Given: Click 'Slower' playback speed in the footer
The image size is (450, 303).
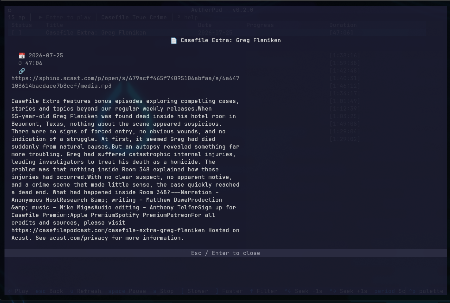Looking at the screenshot, I should coord(198,291).
